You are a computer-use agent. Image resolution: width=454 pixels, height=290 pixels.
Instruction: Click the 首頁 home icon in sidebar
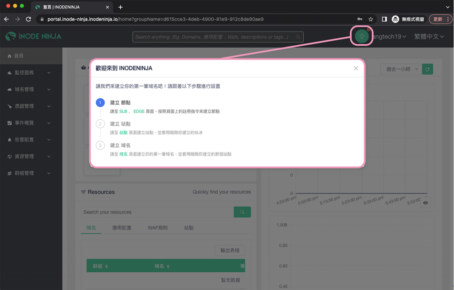click(x=9, y=56)
